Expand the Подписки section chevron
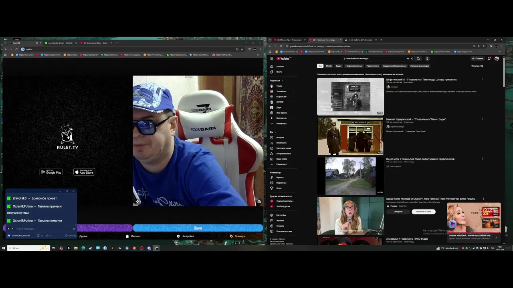 pos(282,80)
